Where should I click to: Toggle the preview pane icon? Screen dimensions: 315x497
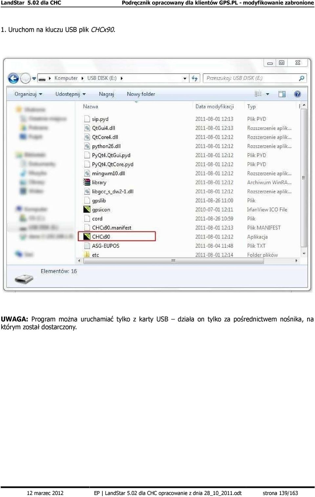click(282, 94)
